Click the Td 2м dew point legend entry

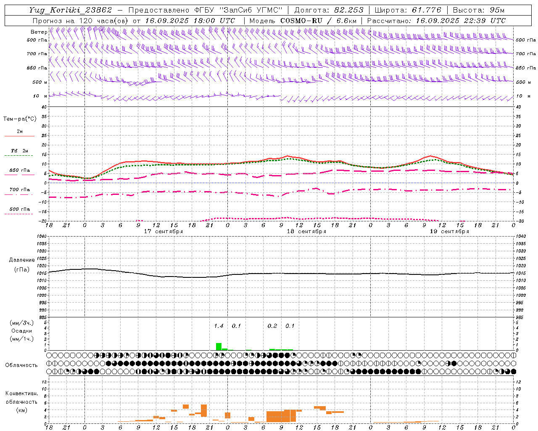pyautogui.click(x=19, y=151)
